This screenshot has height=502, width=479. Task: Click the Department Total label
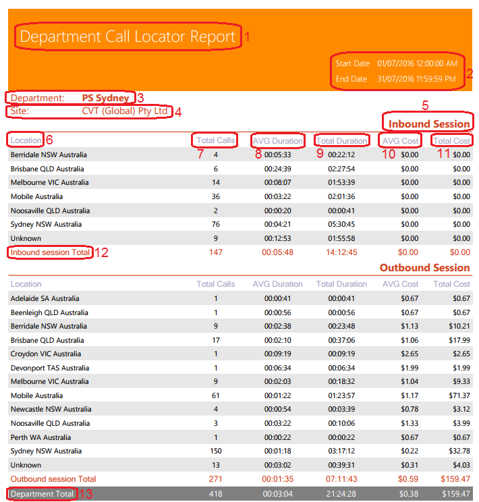[x=42, y=494]
